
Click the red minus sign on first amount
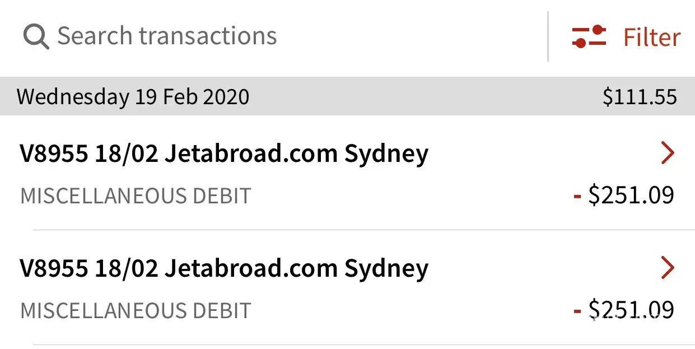pos(577,196)
